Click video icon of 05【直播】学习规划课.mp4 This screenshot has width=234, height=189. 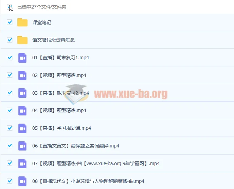(x=22, y=128)
